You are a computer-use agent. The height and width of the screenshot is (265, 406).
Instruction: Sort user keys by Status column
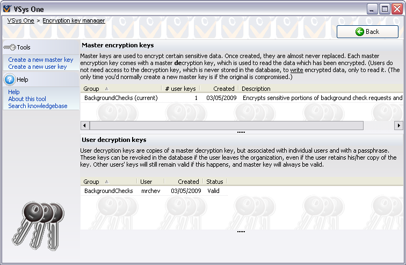pos(215,182)
